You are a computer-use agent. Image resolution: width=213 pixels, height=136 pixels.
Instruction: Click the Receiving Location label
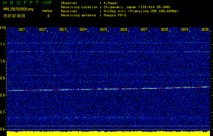(79, 7)
